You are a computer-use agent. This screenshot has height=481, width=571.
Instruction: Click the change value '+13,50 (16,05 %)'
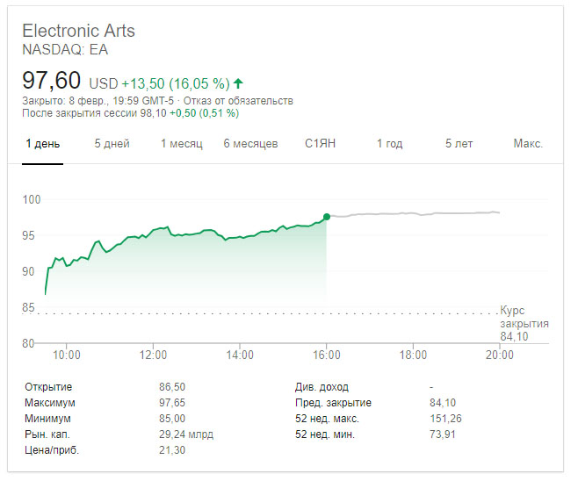tap(176, 84)
